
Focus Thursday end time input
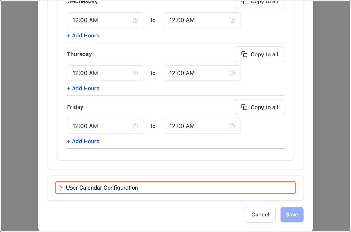coord(202,73)
